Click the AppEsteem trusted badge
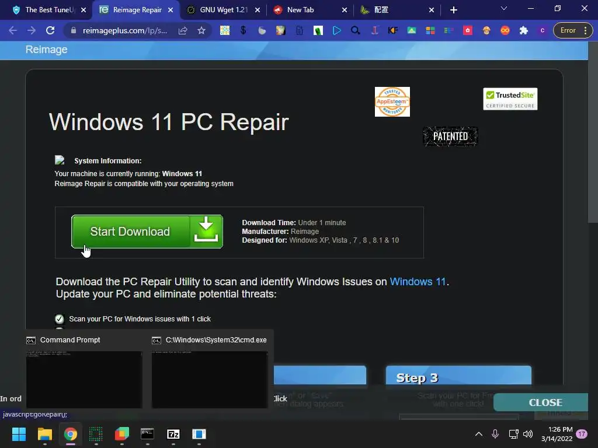The width and height of the screenshot is (598, 448). click(x=392, y=101)
